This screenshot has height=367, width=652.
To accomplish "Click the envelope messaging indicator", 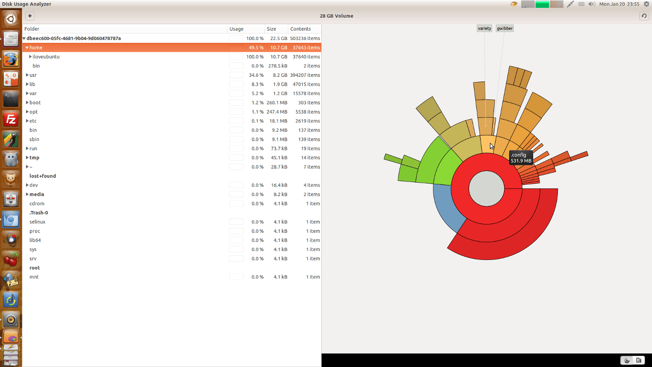I will [x=581, y=4].
